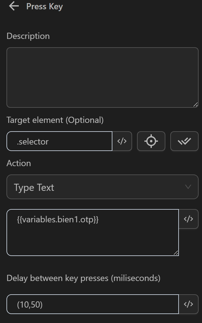Click the Target element (Optional) label

coord(55,120)
